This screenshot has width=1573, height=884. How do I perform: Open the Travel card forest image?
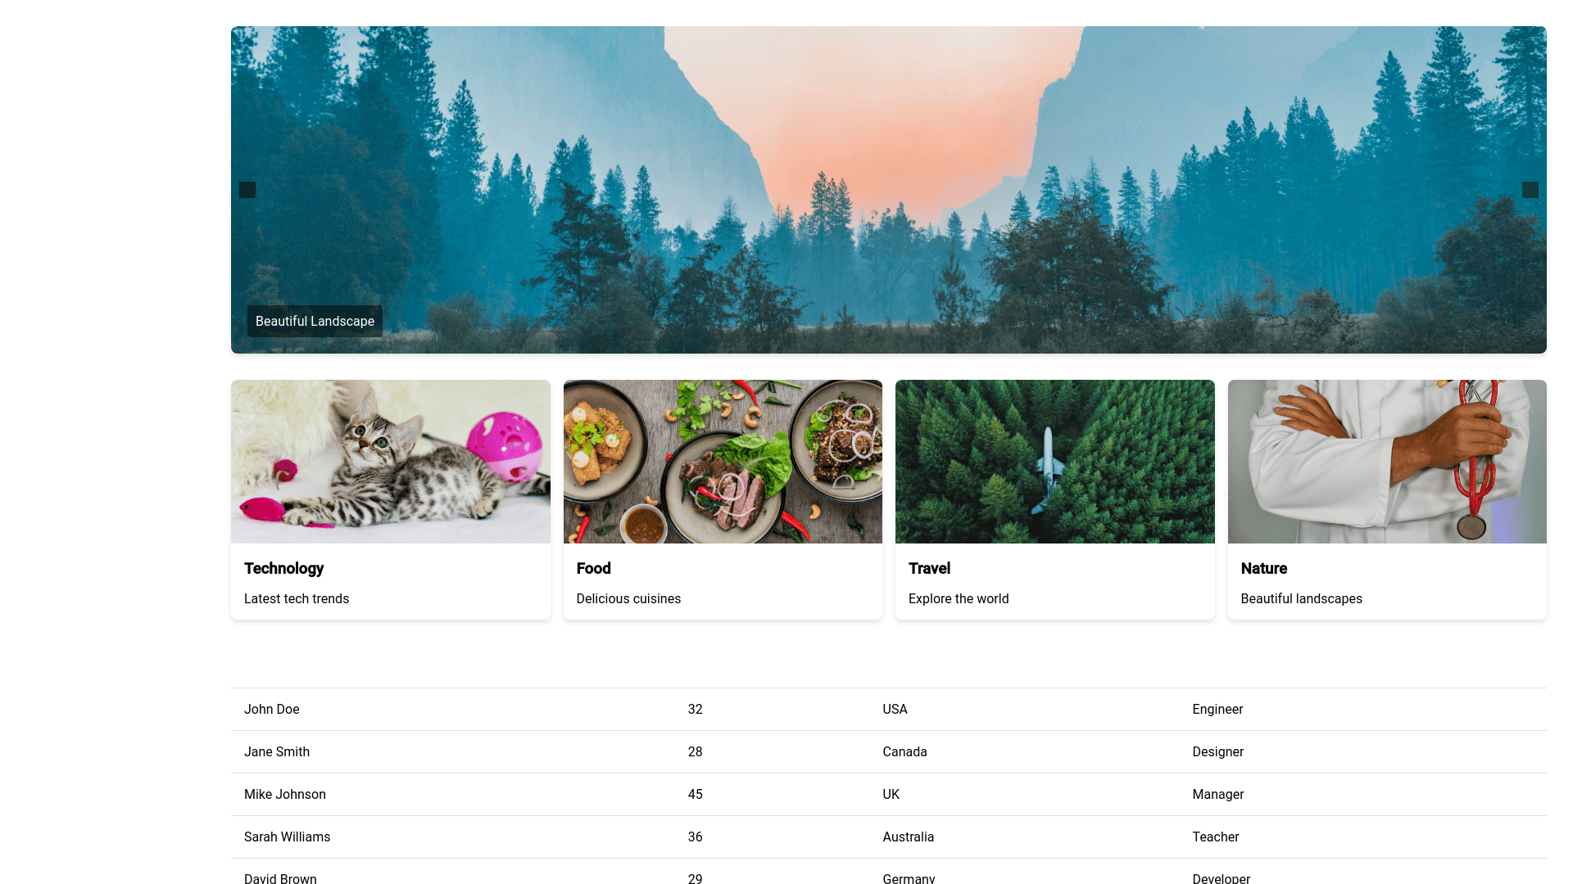click(x=1055, y=462)
